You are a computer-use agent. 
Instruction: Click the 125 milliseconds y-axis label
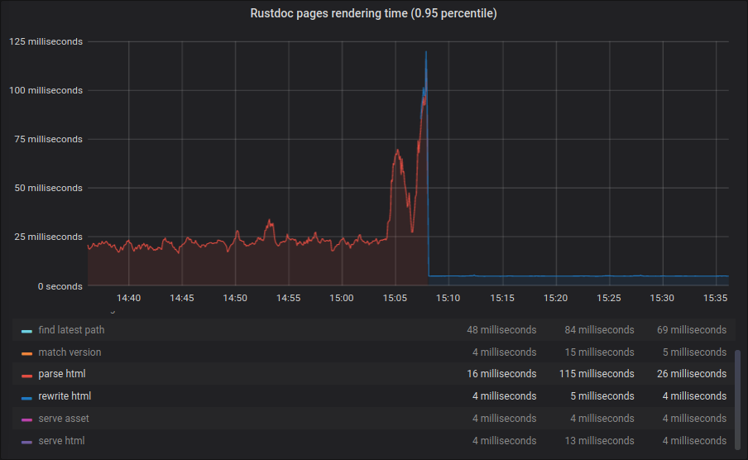pyautogui.click(x=46, y=41)
